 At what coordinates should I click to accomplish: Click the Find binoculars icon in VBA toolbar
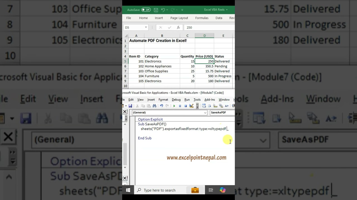click(x=154, y=106)
